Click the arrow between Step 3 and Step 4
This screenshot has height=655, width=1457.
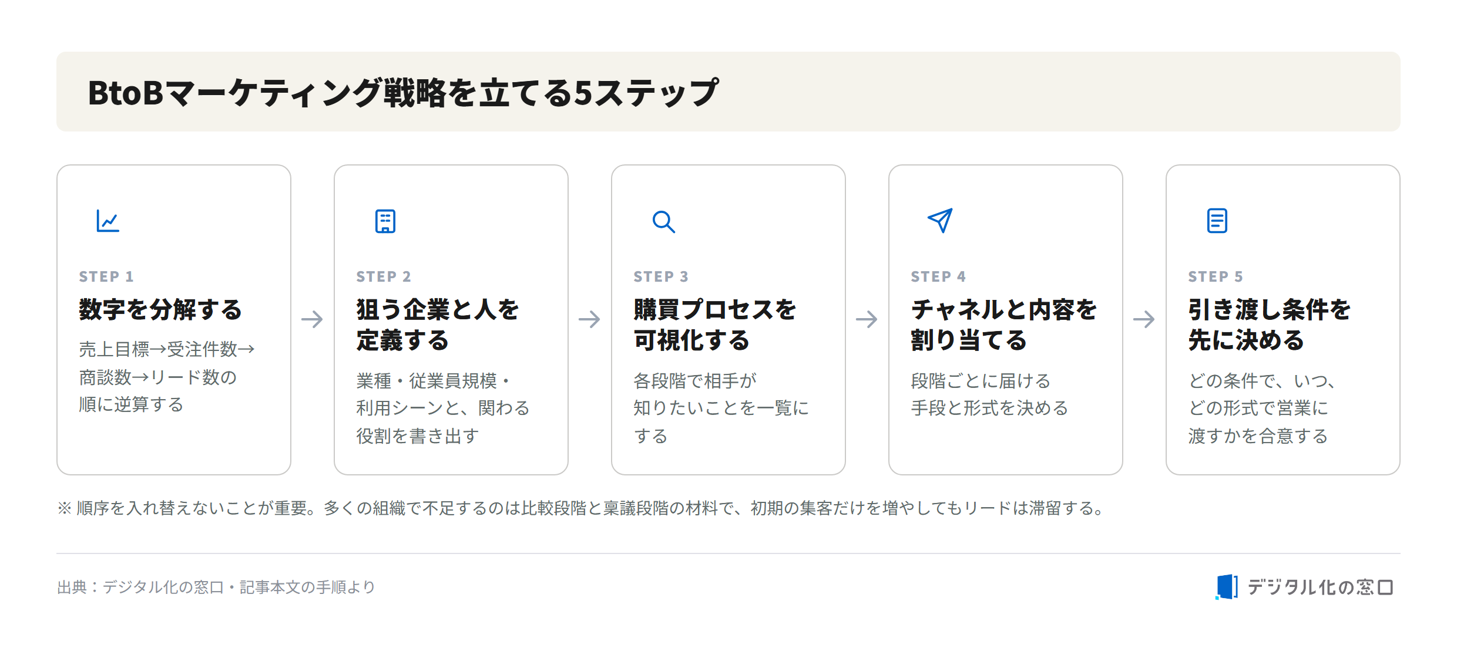(867, 319)
